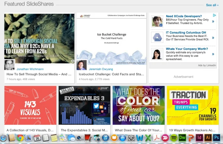Click Jeremiah Owyang's avatar photo

[x=82, y=65]
